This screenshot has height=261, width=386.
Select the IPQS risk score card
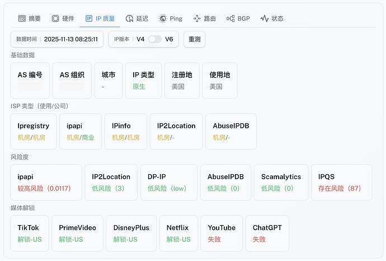pyautogui.click(x=341, y=182)
